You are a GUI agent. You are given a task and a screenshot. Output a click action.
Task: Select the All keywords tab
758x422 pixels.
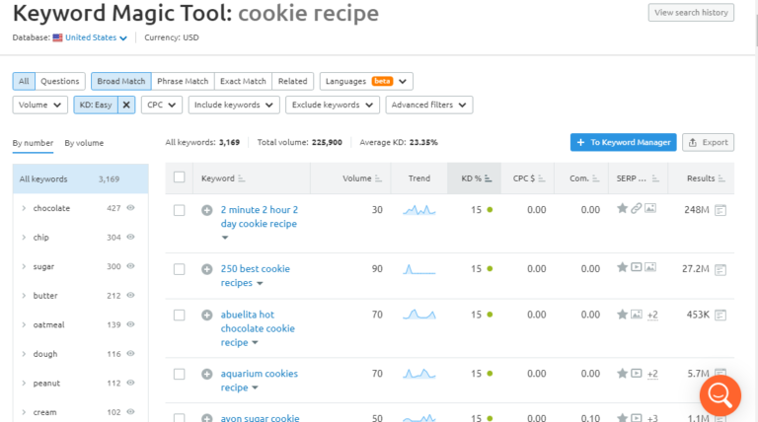pos(24,81)
